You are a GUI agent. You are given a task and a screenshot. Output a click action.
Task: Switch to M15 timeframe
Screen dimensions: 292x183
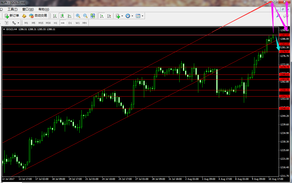(x=41, y=23)
